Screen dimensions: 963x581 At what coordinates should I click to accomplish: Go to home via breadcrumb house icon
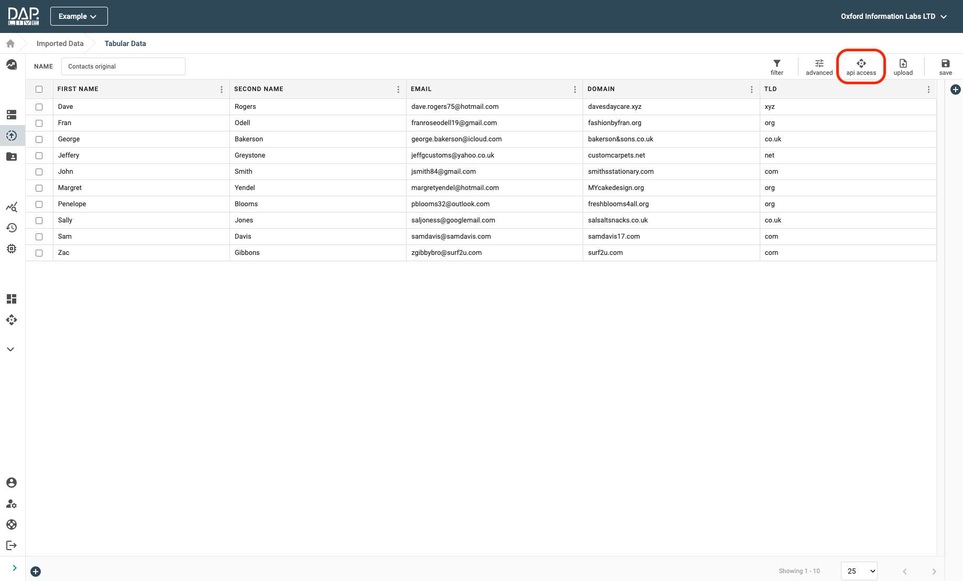10,43
